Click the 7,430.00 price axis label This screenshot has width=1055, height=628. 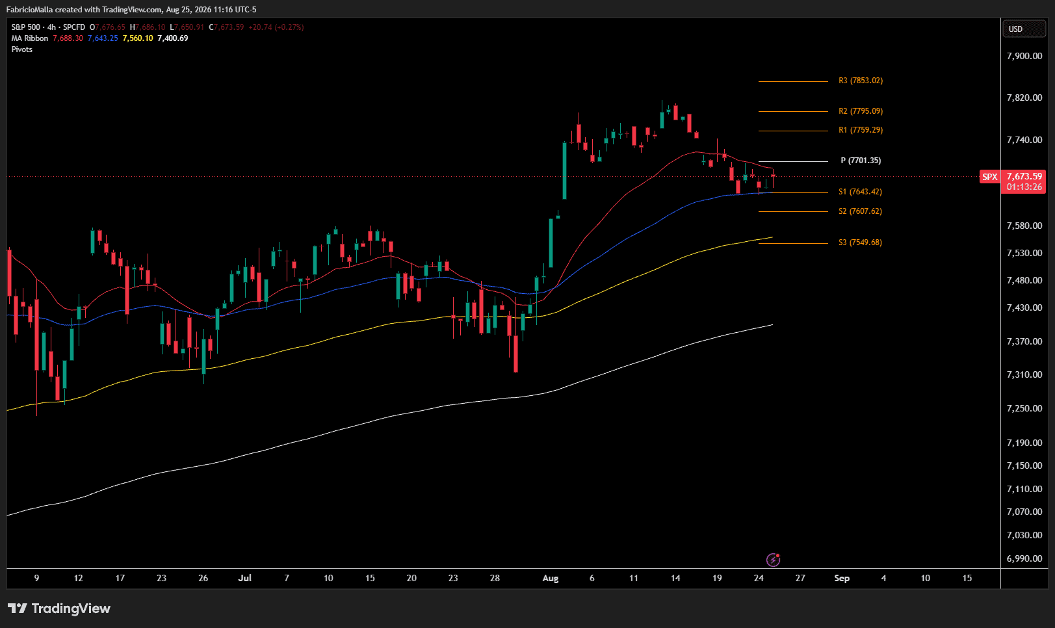tap(1024, 307)
